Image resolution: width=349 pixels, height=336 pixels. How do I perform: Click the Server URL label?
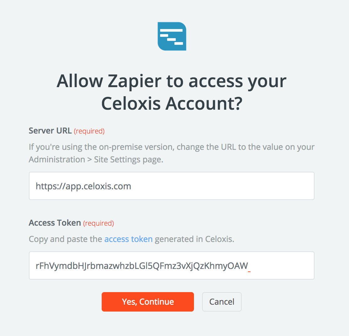[x=50, y=131]
